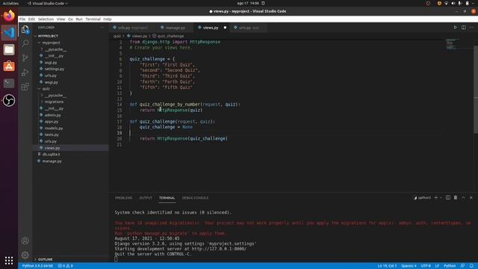Kill the terminal with trash icon
478x269 pixels.
(456, 197)
